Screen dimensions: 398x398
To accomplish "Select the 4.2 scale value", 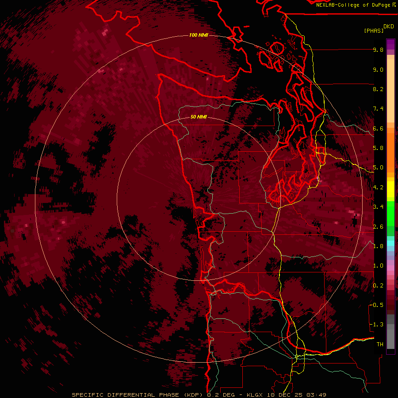I will [378, 188].
